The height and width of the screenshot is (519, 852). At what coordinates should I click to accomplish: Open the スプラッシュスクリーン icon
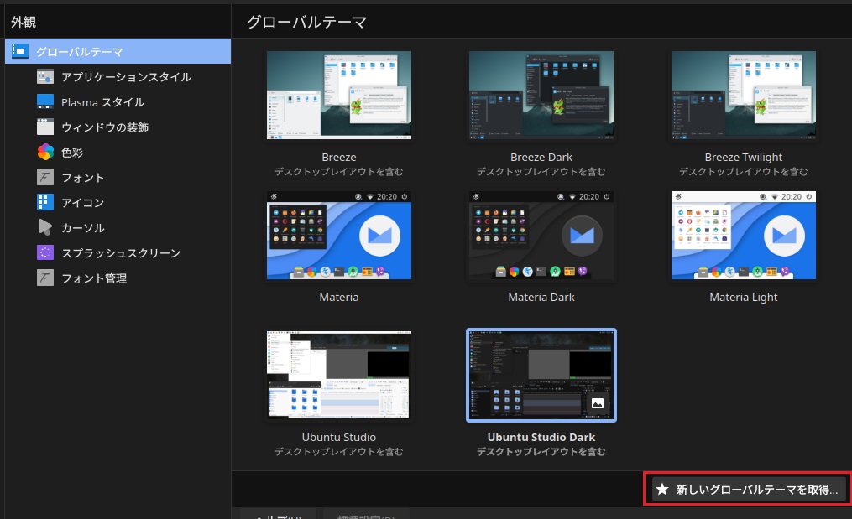(x=45, y=252)
